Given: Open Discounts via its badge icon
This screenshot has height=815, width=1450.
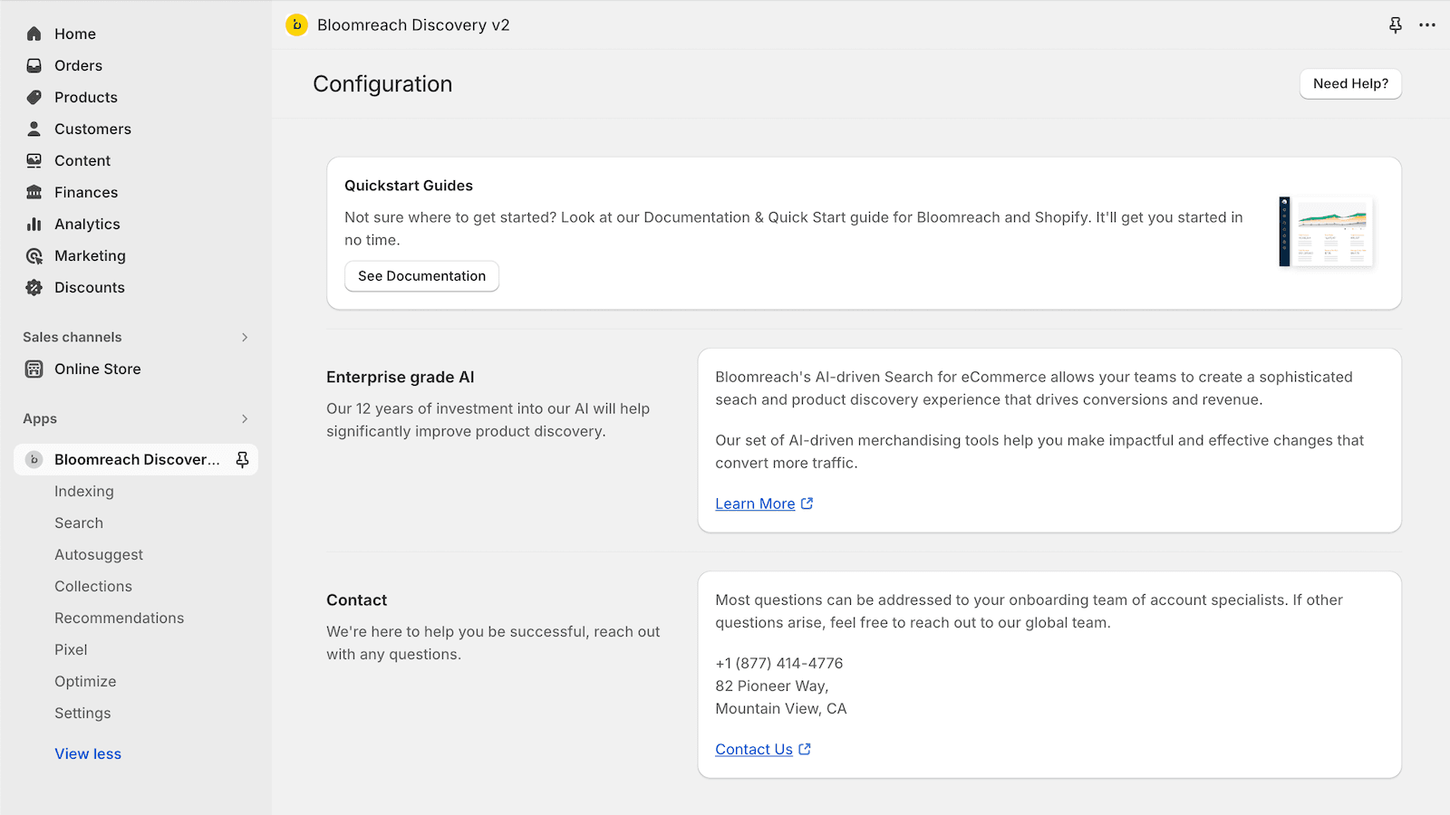Looking at the screenshot, I should coord(34,287).
